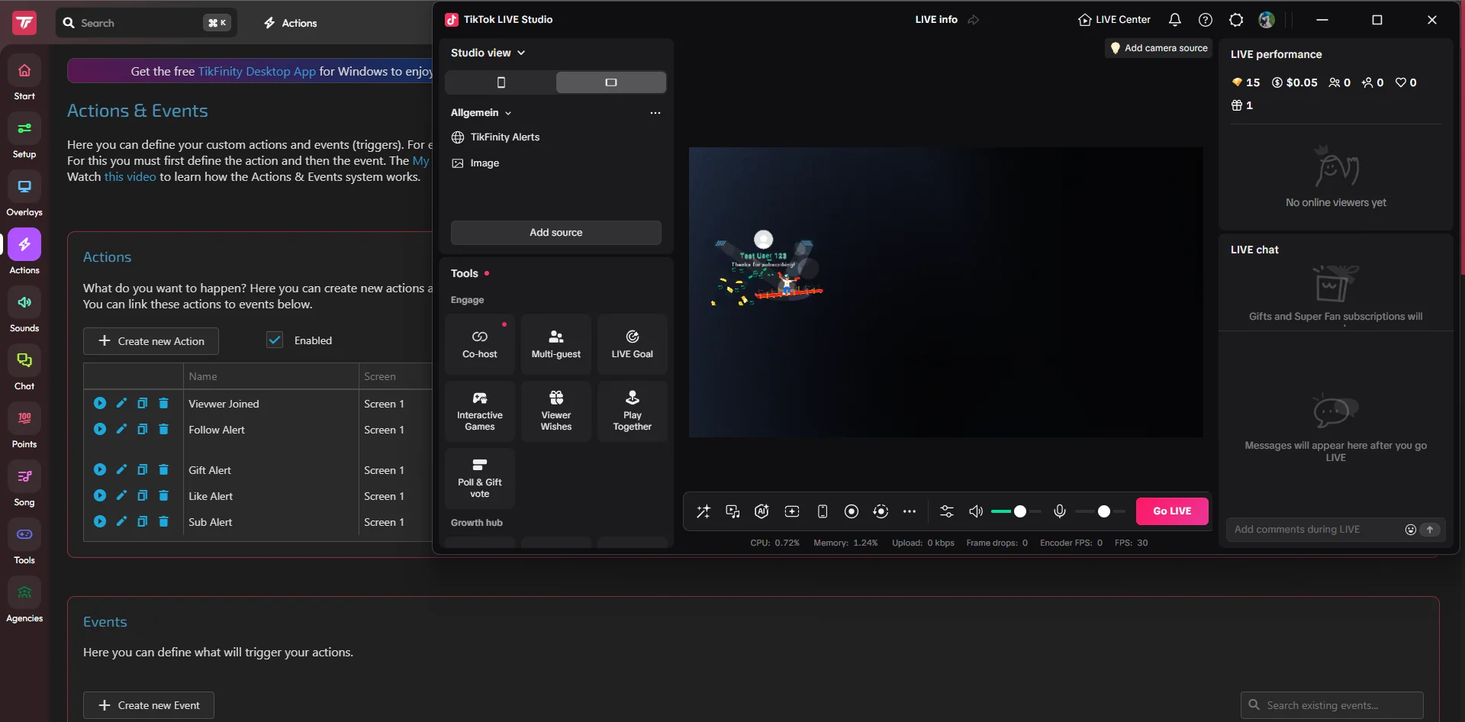Open the LIVE Goal tool
Screen dimensions: 1465x722
(633, 344)
